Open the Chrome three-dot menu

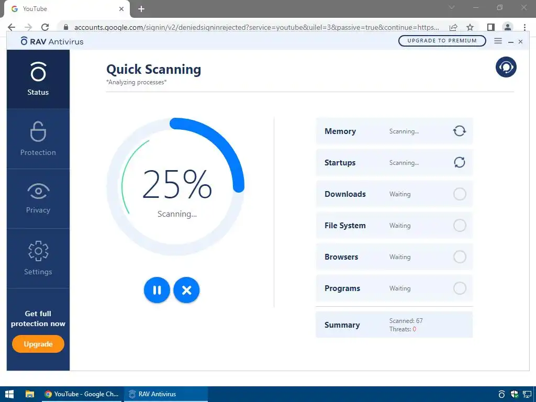click(524, 27)
